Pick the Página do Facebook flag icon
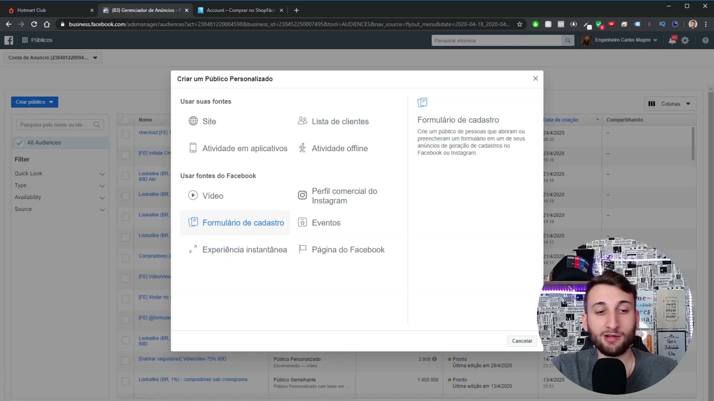The height and width of the screenshot is (401, 714). [x=302, y=249]
